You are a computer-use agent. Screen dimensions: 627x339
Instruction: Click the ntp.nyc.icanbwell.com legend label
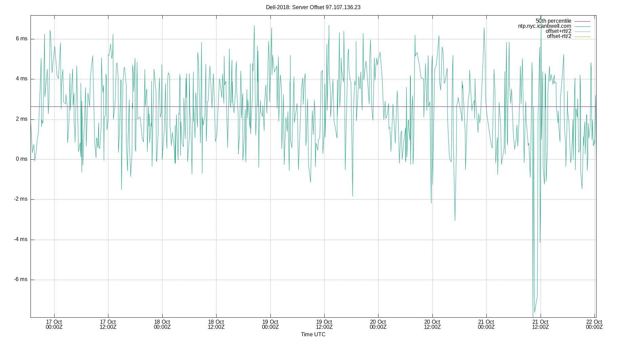545,26
